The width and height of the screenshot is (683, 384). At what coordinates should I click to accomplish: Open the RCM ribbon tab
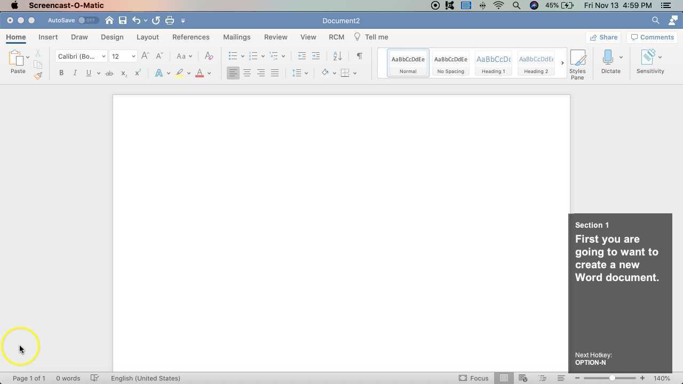tap(336, 37)
